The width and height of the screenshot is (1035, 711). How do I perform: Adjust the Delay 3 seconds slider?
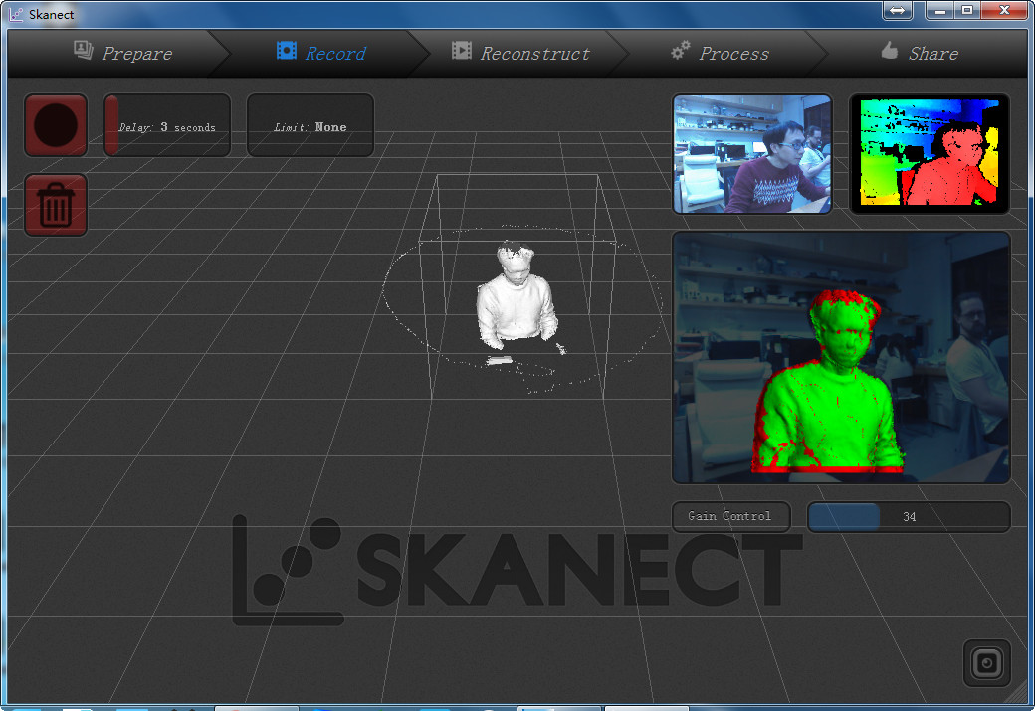coord(167,125)
